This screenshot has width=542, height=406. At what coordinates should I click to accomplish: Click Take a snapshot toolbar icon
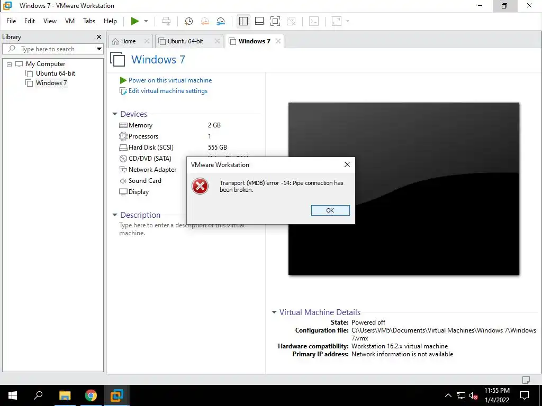pos(189,21)
